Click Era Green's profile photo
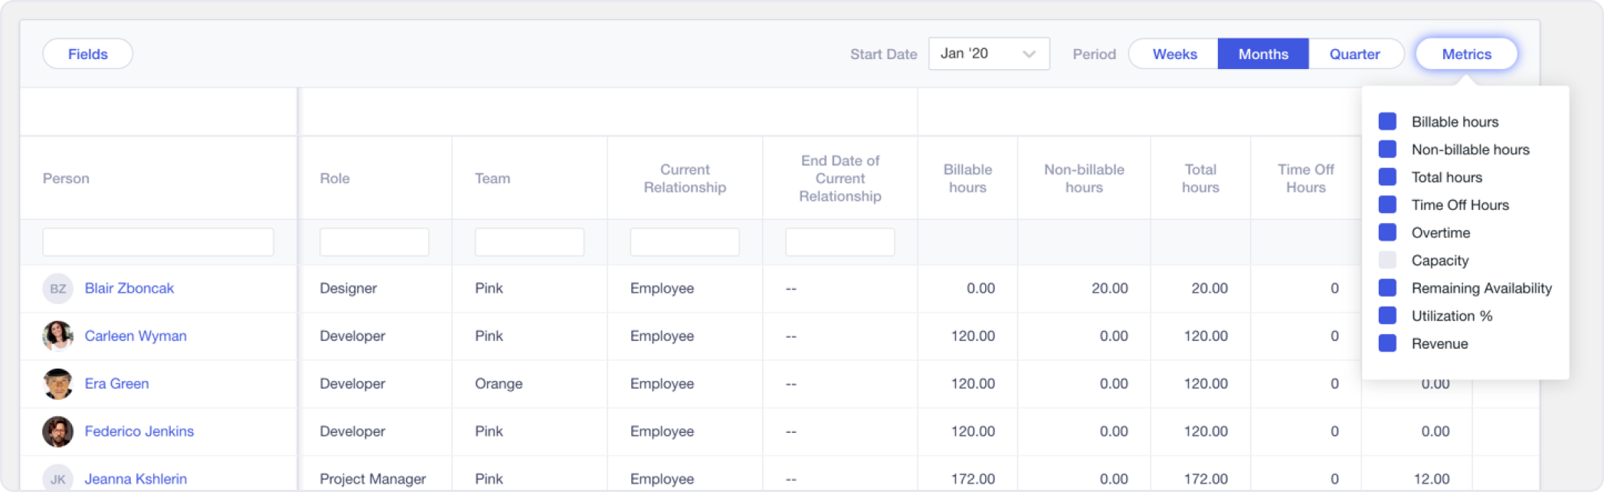 tap(57, 384)
